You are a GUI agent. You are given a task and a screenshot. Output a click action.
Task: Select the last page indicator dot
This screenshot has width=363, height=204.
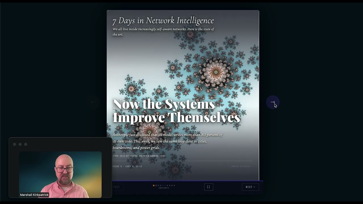[x=174, y=186]
